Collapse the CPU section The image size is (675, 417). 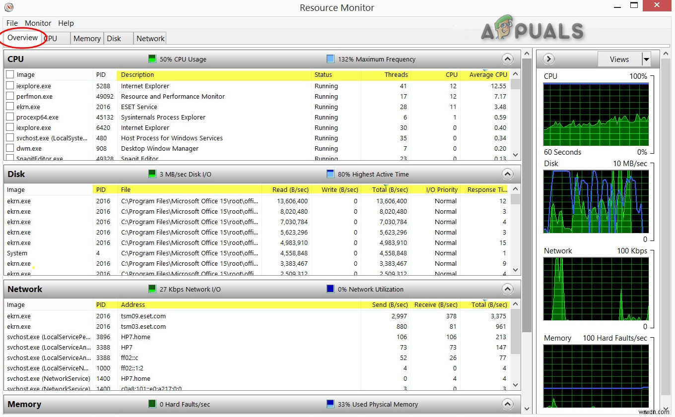(507, 59)
